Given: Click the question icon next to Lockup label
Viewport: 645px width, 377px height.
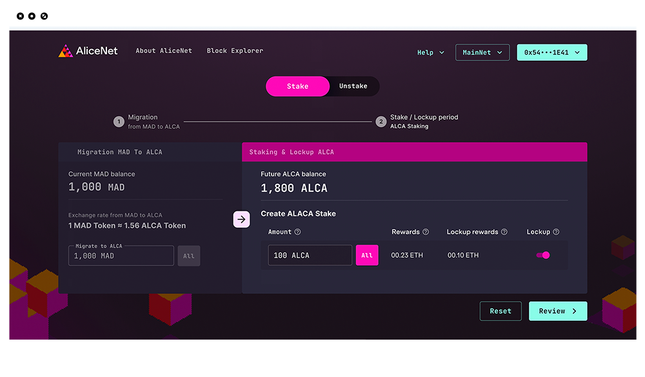Looking at the screenshot, I should point(556,232).
